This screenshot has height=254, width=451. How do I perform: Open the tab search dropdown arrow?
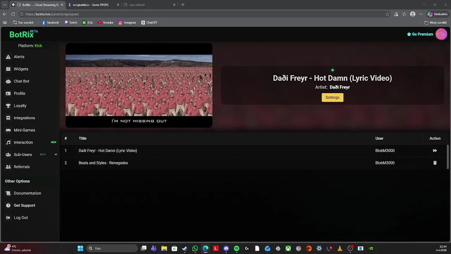click(x=5, y=5)
